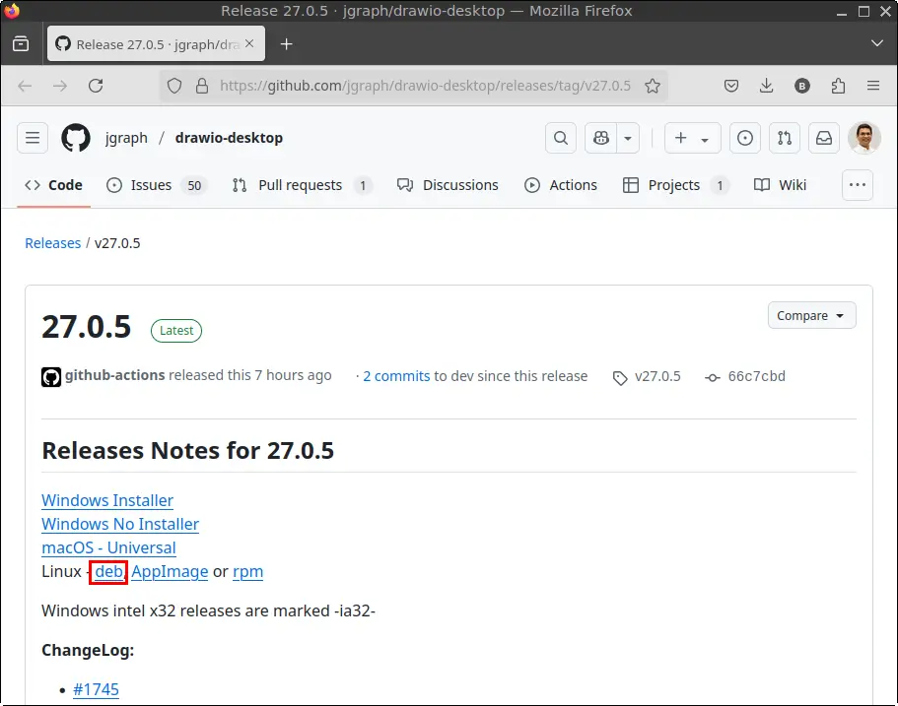Viewport: 898px width, 706px height.
Task: Click the Releases Notes for 27.0.5 heading
Action: tap(188, 451)
